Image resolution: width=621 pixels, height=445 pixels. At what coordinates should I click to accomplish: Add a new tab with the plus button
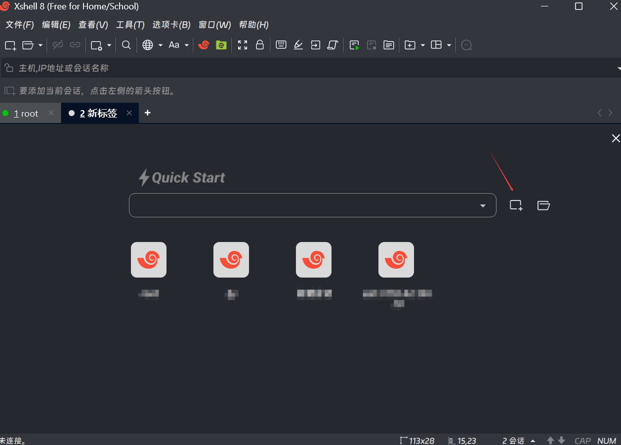pos(147,113)
